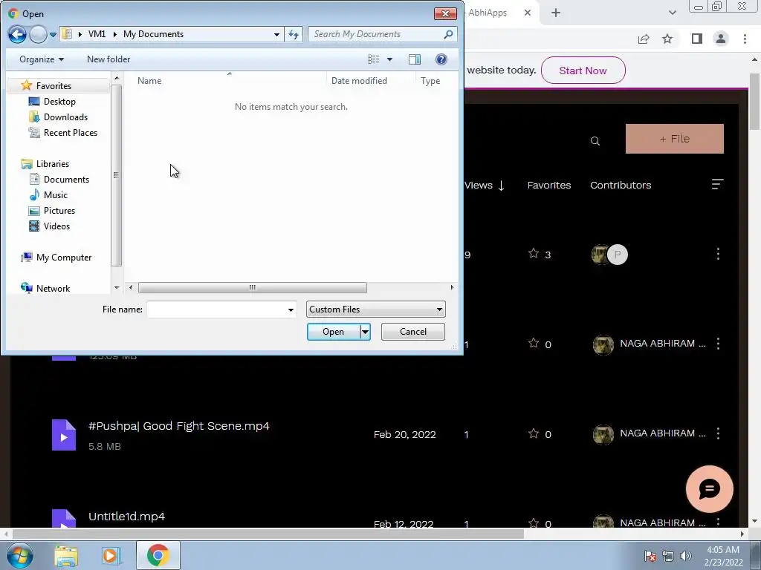This screenshot has width=761, height=570.
Task: Open the list filter icon beside Contributors
Action: pyautogui.click(x=717, y=184)
